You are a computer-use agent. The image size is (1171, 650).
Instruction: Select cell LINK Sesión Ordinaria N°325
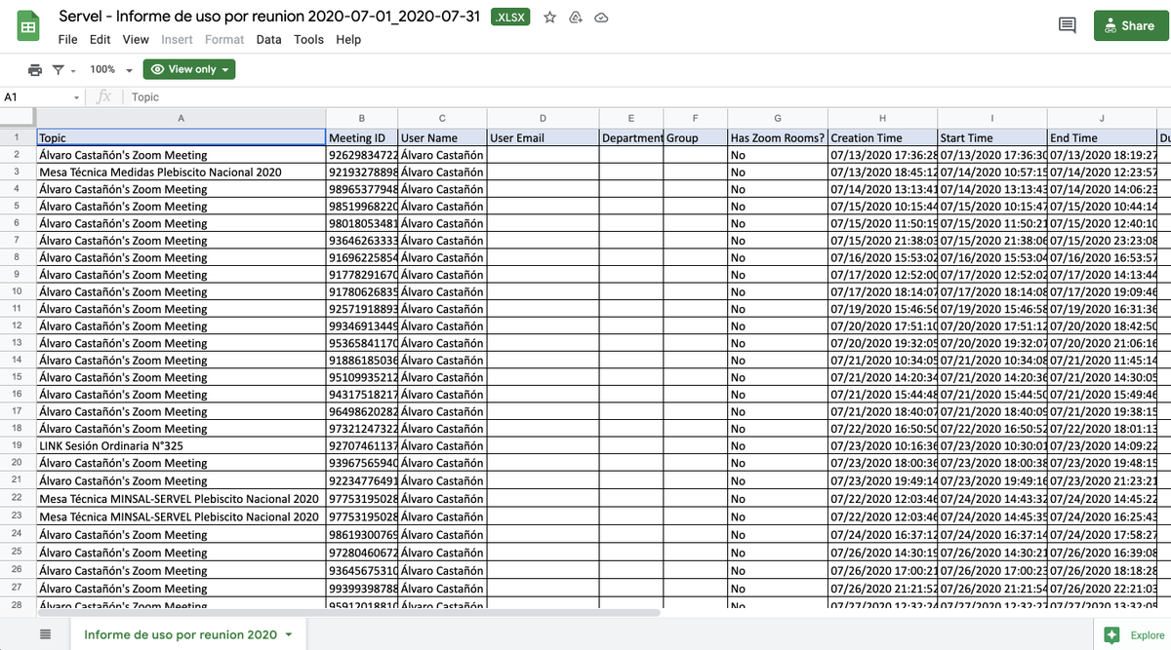click(x=181, y=445)
